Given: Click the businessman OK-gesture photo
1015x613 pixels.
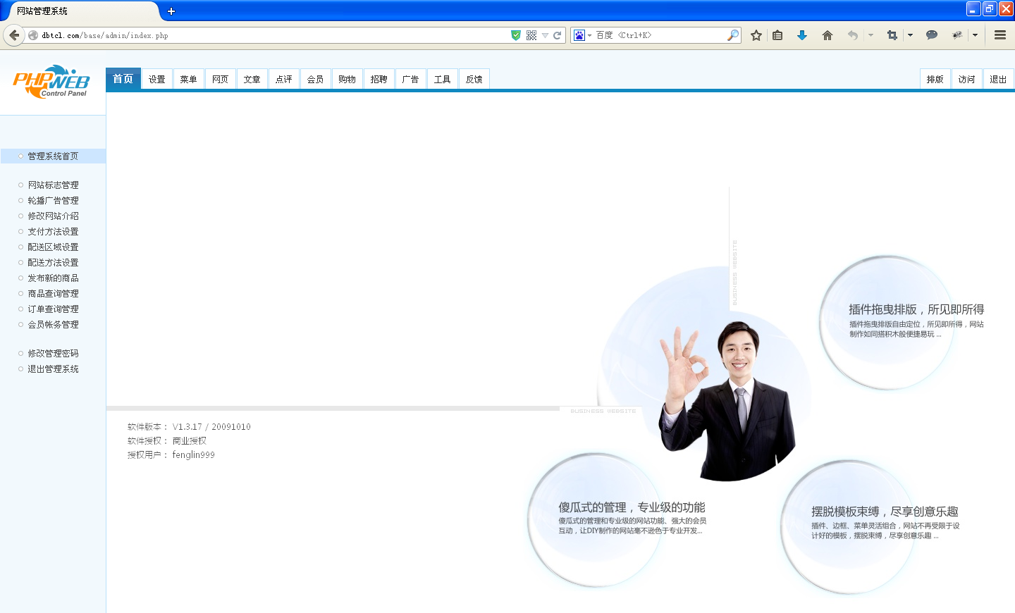Looking at the screenshot, I should (x=726, y=402).
